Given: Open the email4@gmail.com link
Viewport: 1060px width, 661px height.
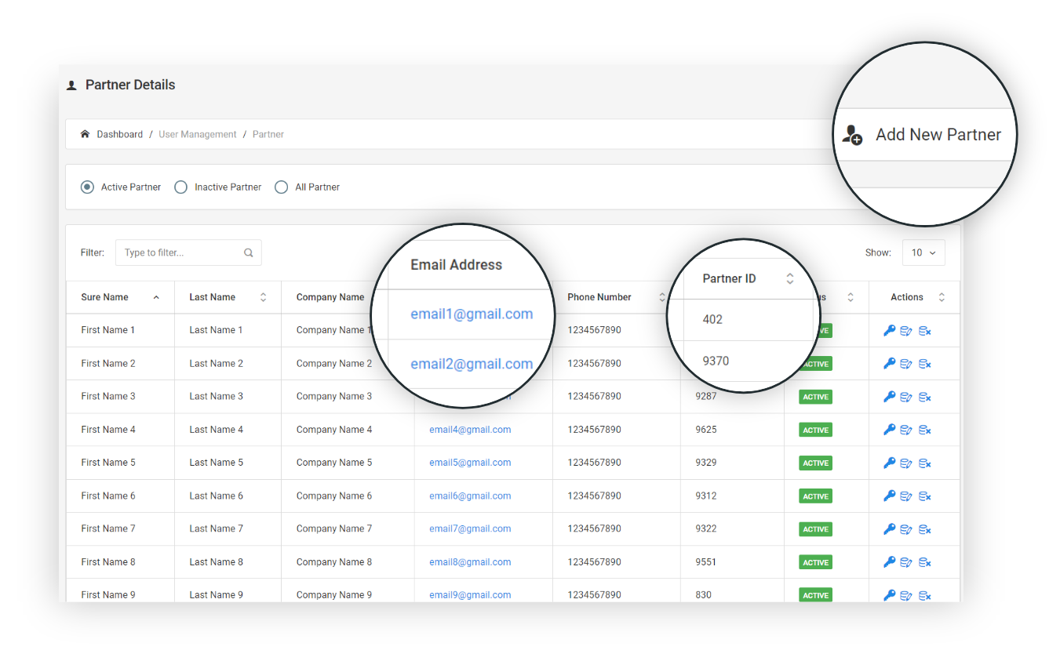Looking at the screenshot, I should pos(470,430).
